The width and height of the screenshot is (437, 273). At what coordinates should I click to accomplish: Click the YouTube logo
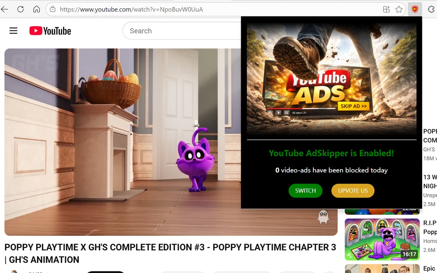pyautogui.click(x=50, y=31)
